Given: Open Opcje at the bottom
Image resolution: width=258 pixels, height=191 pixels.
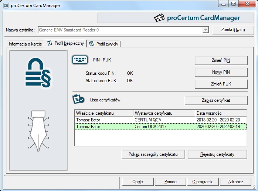Looking at the screenshot, I should coord(138,182).
